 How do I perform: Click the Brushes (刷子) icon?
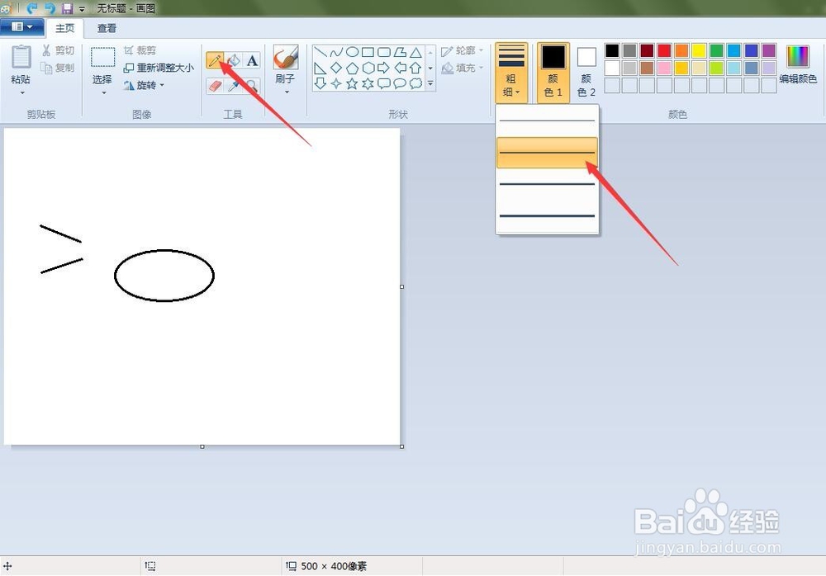click(x=286, y=57)
